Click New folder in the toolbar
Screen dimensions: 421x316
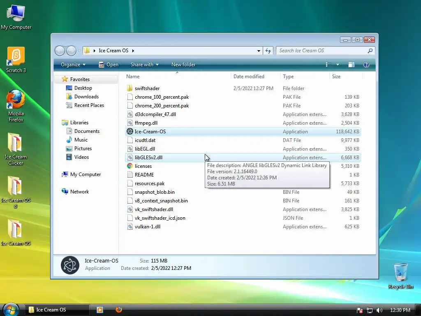click(183, 65)
